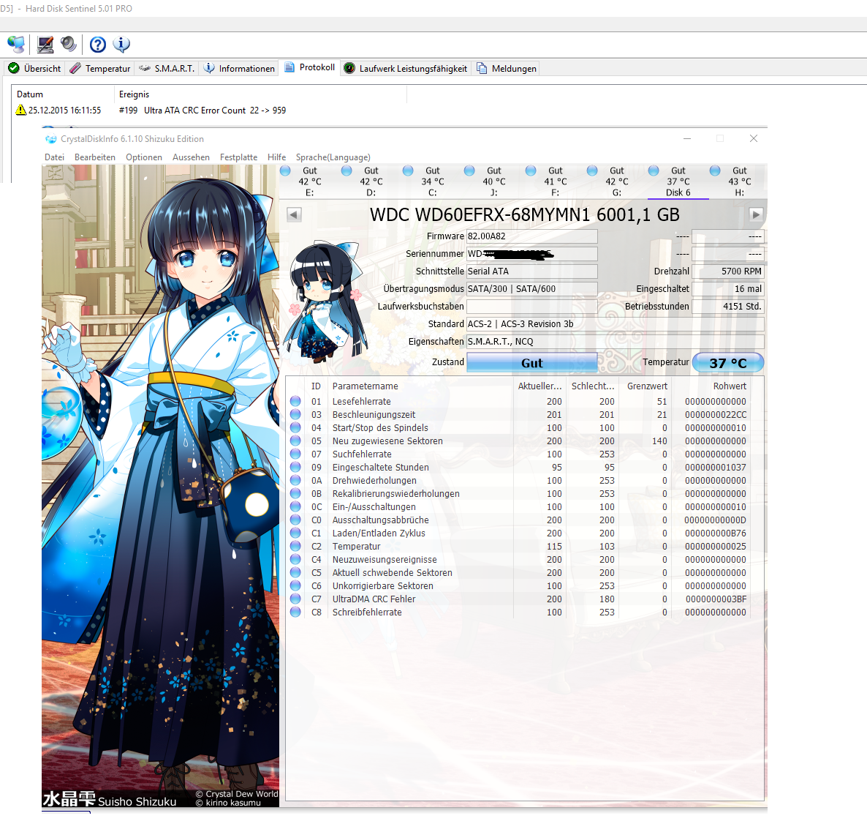Select the Beschleunigungszeit attribute row
Viewport: 867px width, 824px height.
coord(518,414)
